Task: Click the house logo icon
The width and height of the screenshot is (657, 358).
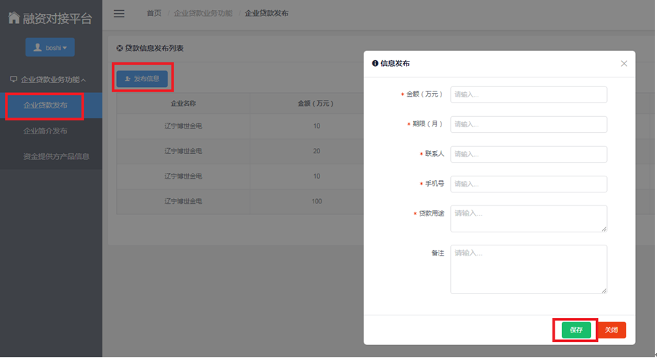Action: tap(13, 17)
